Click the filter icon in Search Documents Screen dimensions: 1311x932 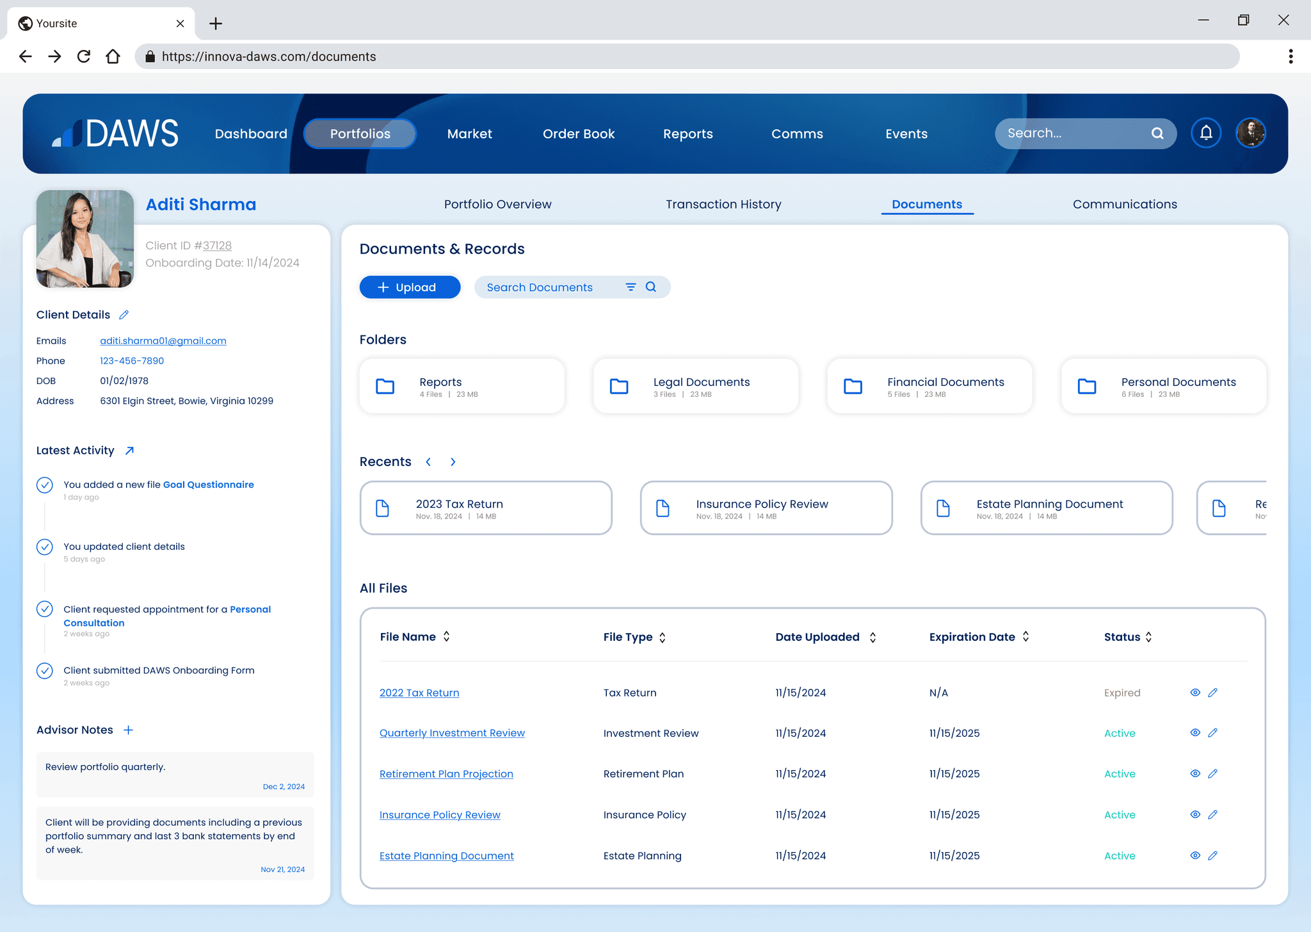(631, 287)
